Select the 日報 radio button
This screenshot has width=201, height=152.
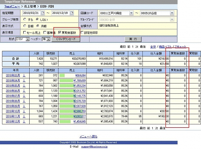coord(25,26)
